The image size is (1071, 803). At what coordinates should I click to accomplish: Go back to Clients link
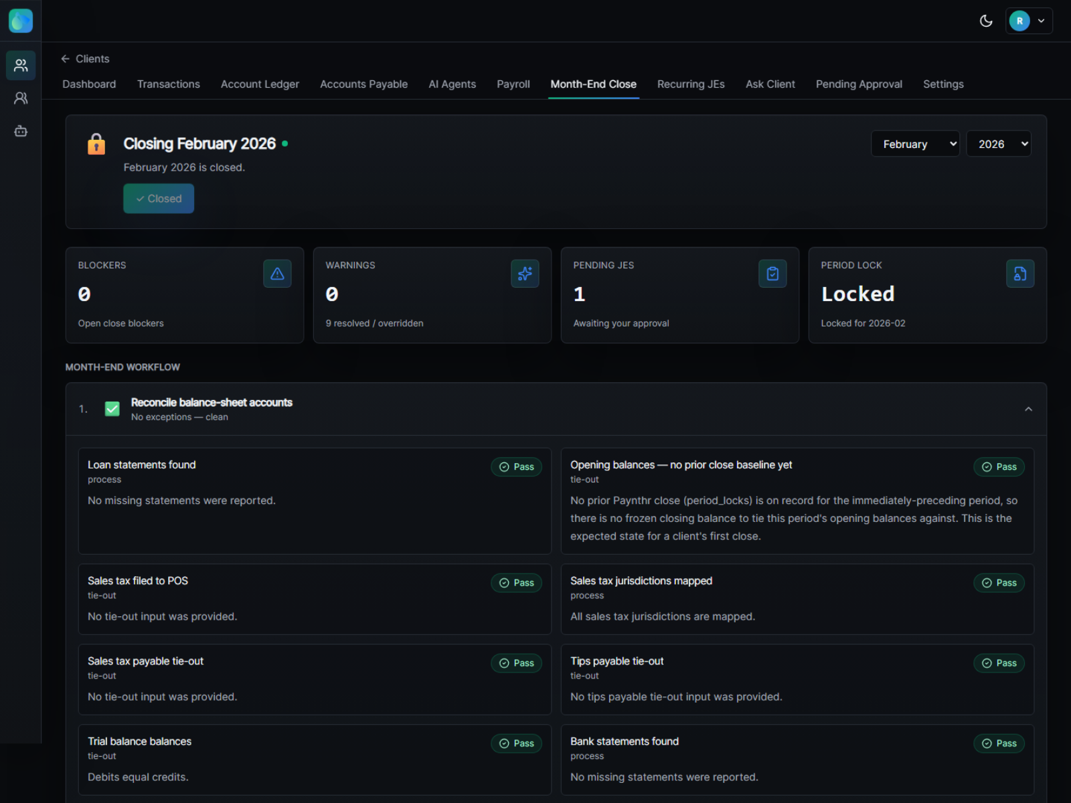tap(85, 59)
